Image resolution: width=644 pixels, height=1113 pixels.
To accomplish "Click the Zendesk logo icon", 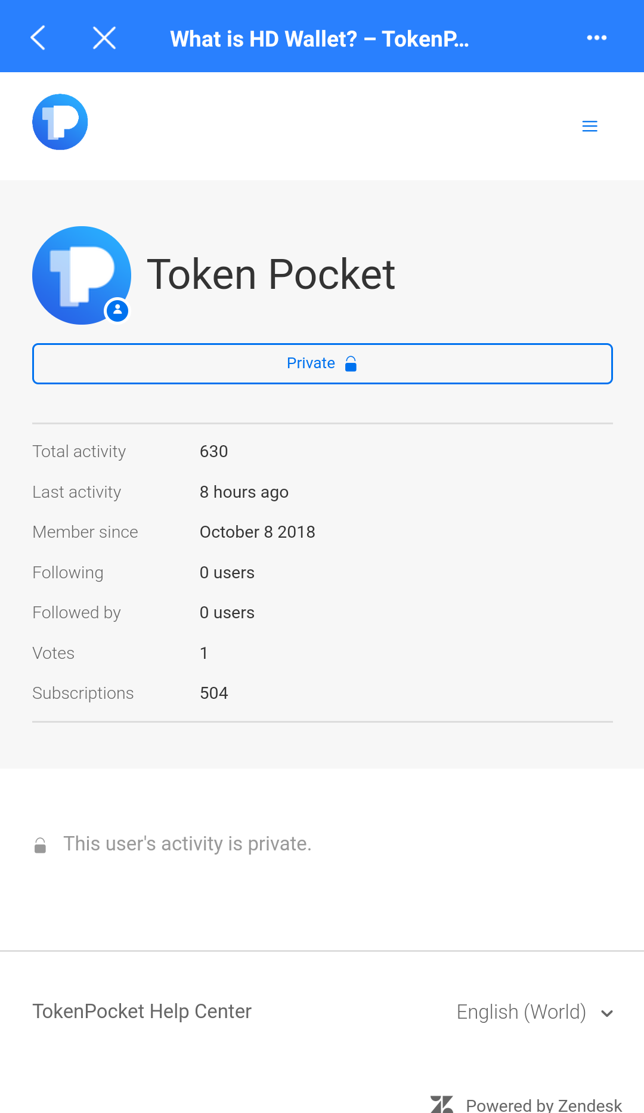I will pos(442,1104).
